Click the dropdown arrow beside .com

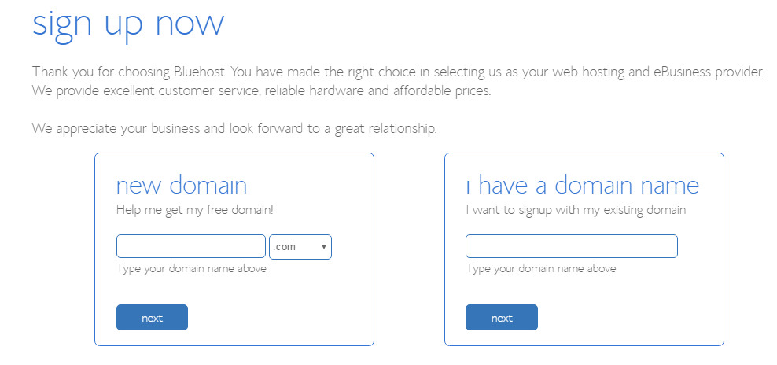click(x=324, y=247)
